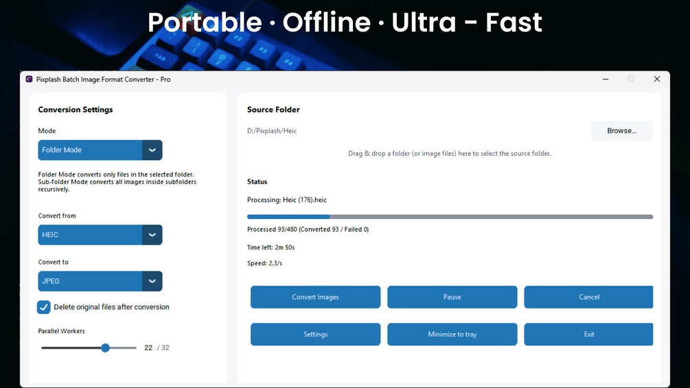Click the drag & drop folder hint area
The image size is (690, 388).
[450, 154]
